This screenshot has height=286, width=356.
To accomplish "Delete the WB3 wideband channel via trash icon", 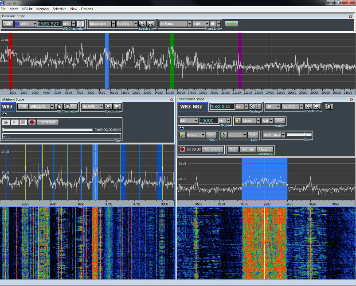I will point(80,23).
